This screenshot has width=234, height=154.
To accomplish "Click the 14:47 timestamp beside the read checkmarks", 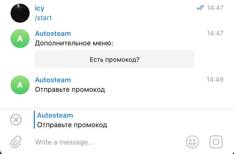I will (215, 8).
